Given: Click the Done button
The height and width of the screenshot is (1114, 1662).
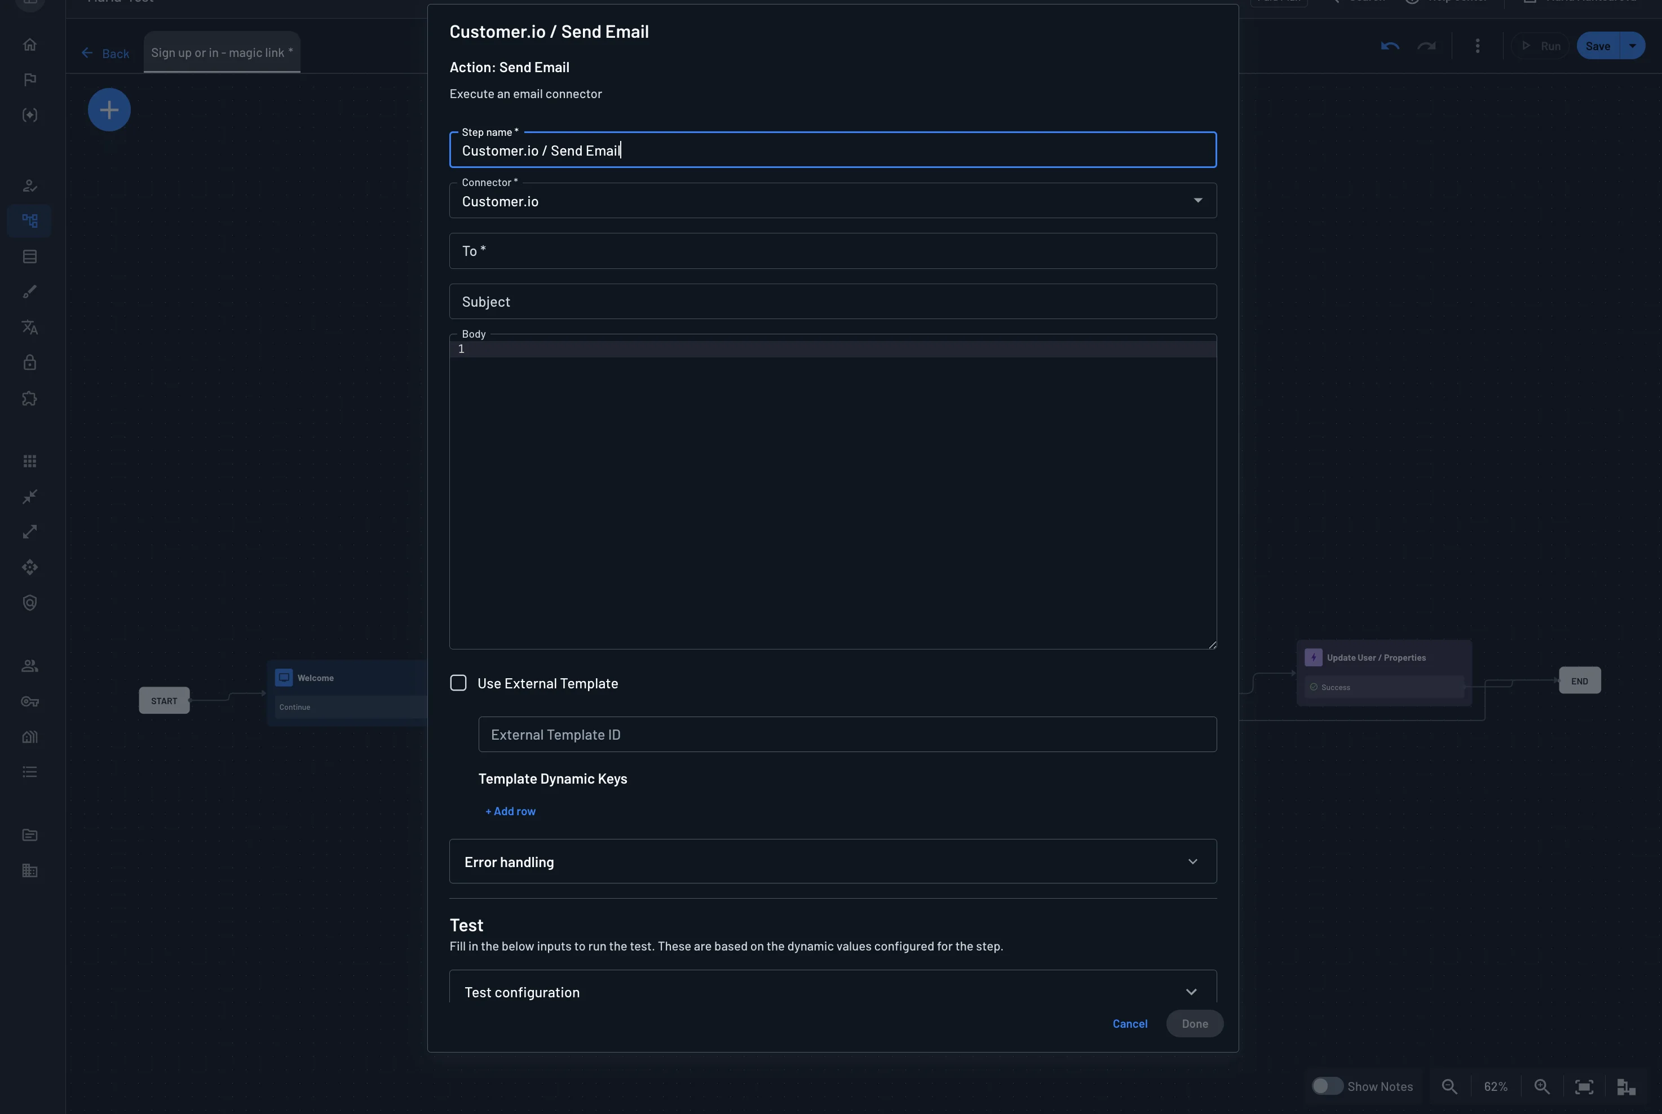Looking at the screenshot, I should [x=1195, y=1023].
